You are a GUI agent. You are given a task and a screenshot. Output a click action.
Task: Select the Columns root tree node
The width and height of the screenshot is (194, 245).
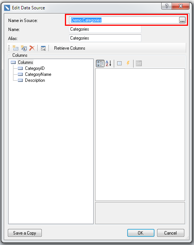click(x=25, y=62)
